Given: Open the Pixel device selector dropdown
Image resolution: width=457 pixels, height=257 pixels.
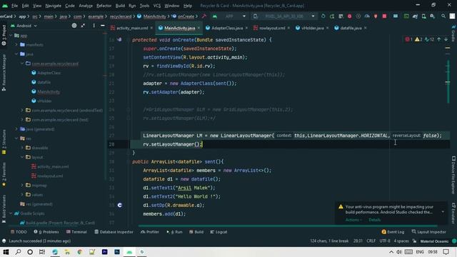Looking at the screenshot, I should (x=284, y=16).
